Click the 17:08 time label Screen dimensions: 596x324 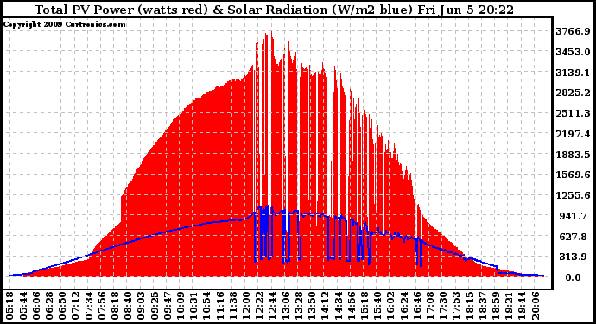tap(430, 306)
